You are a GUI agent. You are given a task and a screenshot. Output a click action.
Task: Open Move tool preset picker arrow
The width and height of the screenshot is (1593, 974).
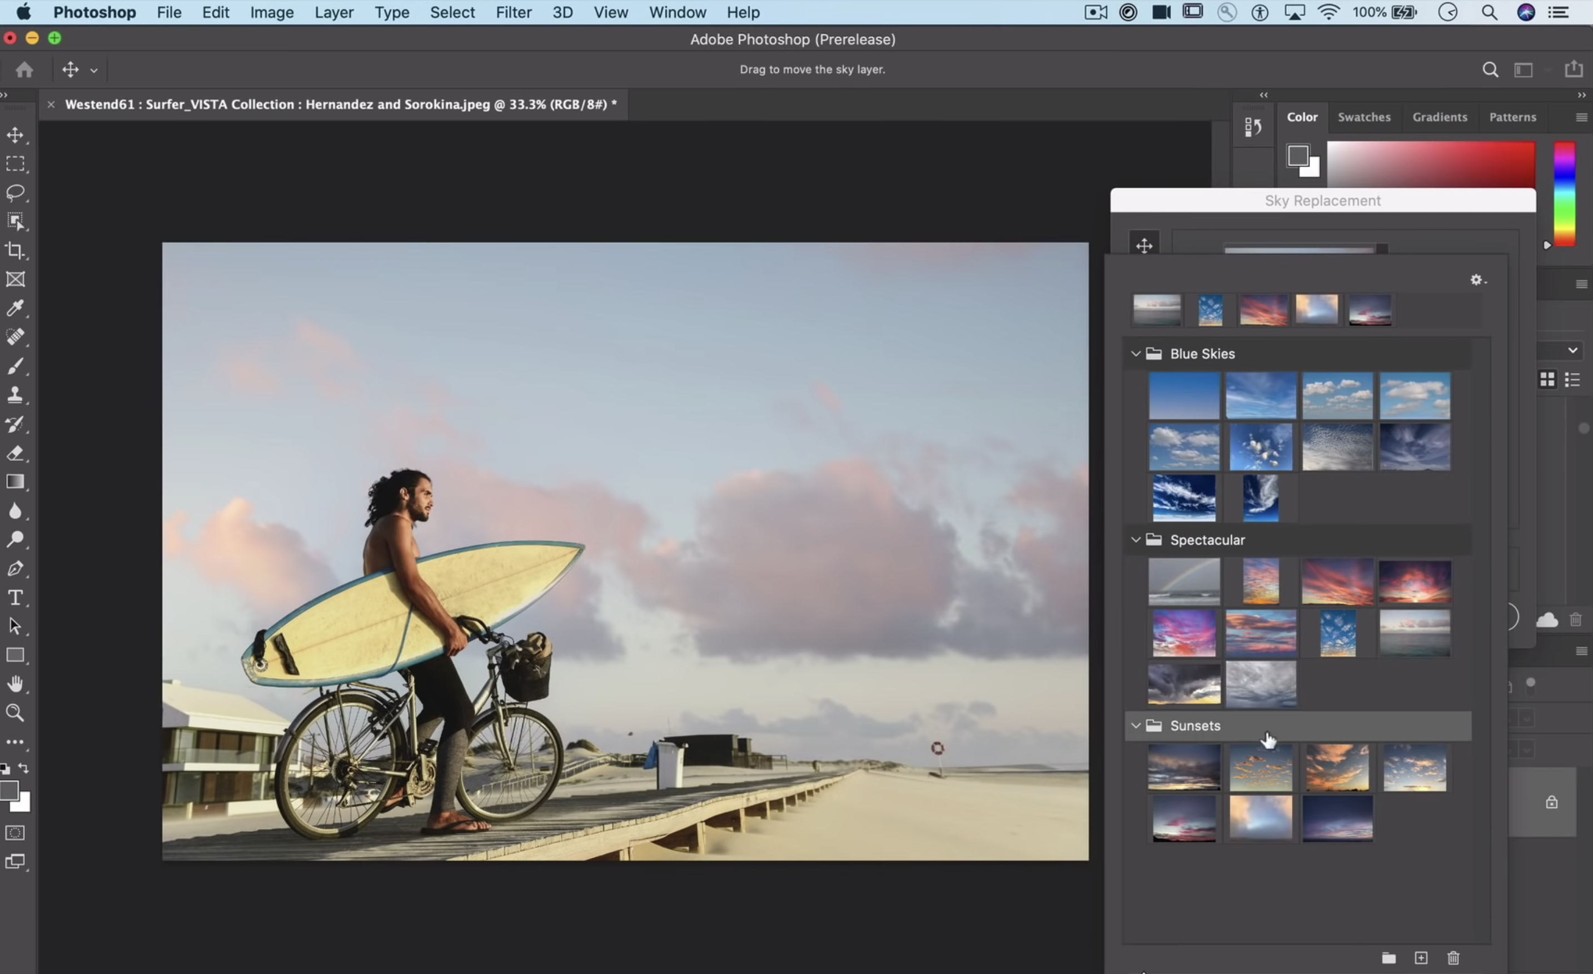coord(94,71)
